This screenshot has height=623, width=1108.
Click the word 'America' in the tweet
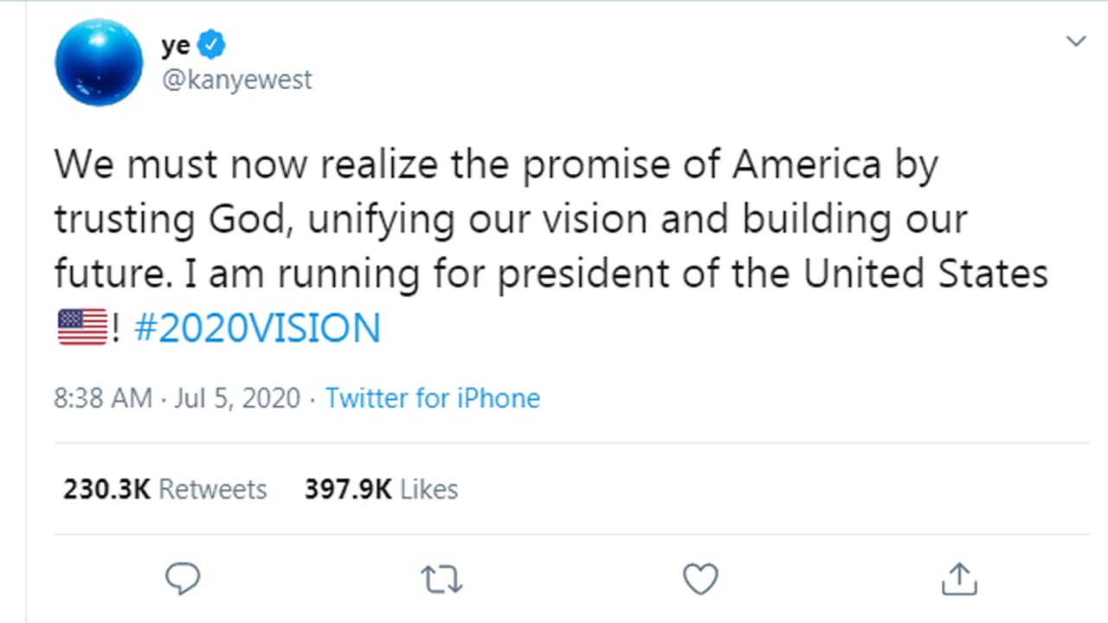click(806, 164)
